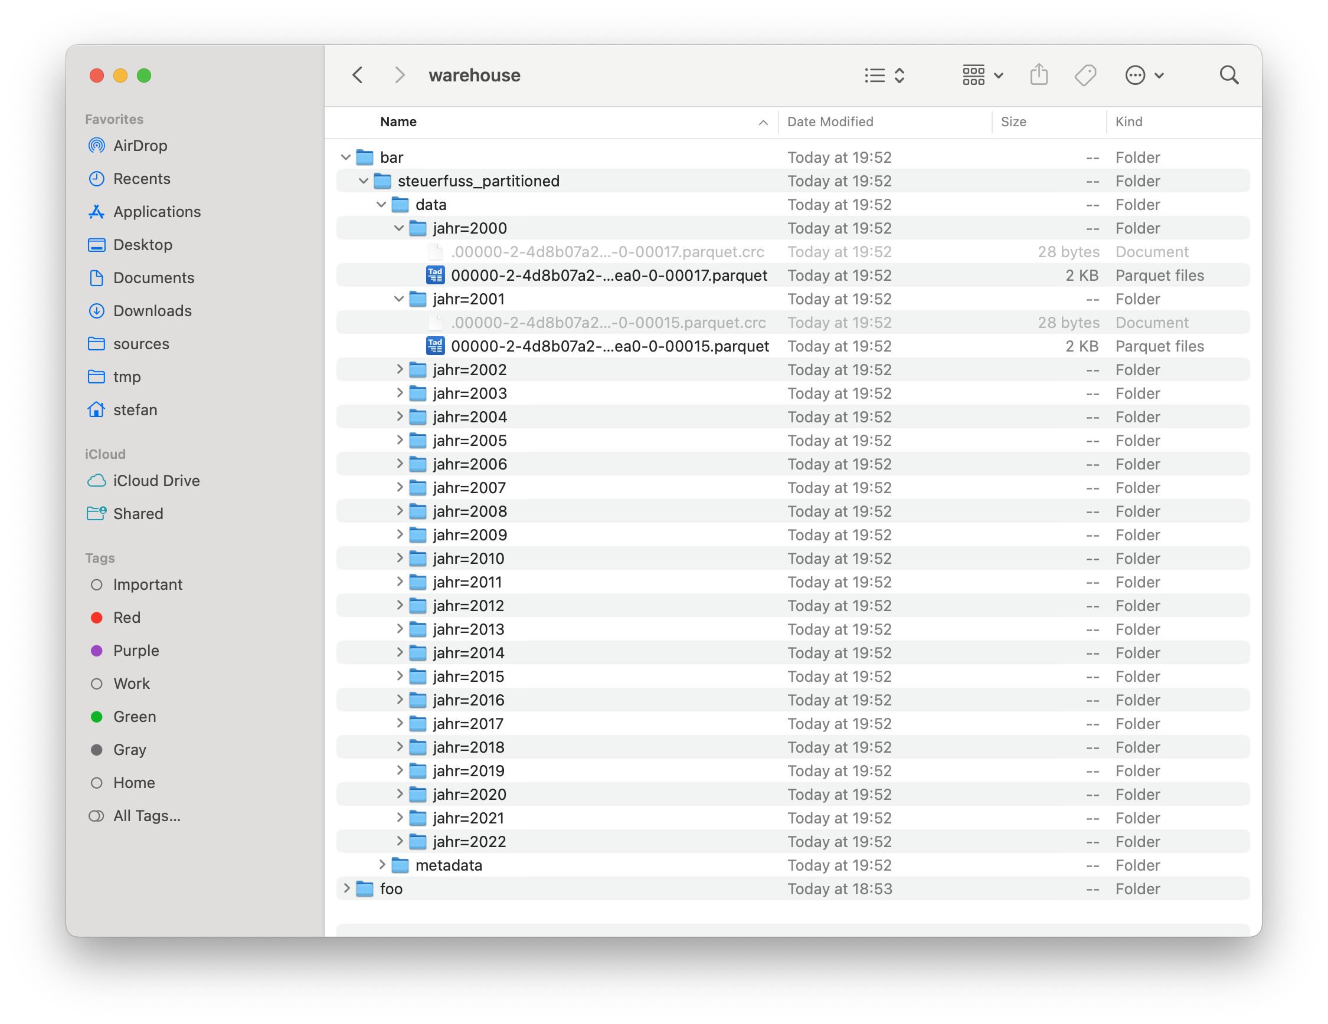The height and width of the screenshot is (1024, 1328).
Task: Click the Parquet file icon for year 2001
Action: pos(437,346)
